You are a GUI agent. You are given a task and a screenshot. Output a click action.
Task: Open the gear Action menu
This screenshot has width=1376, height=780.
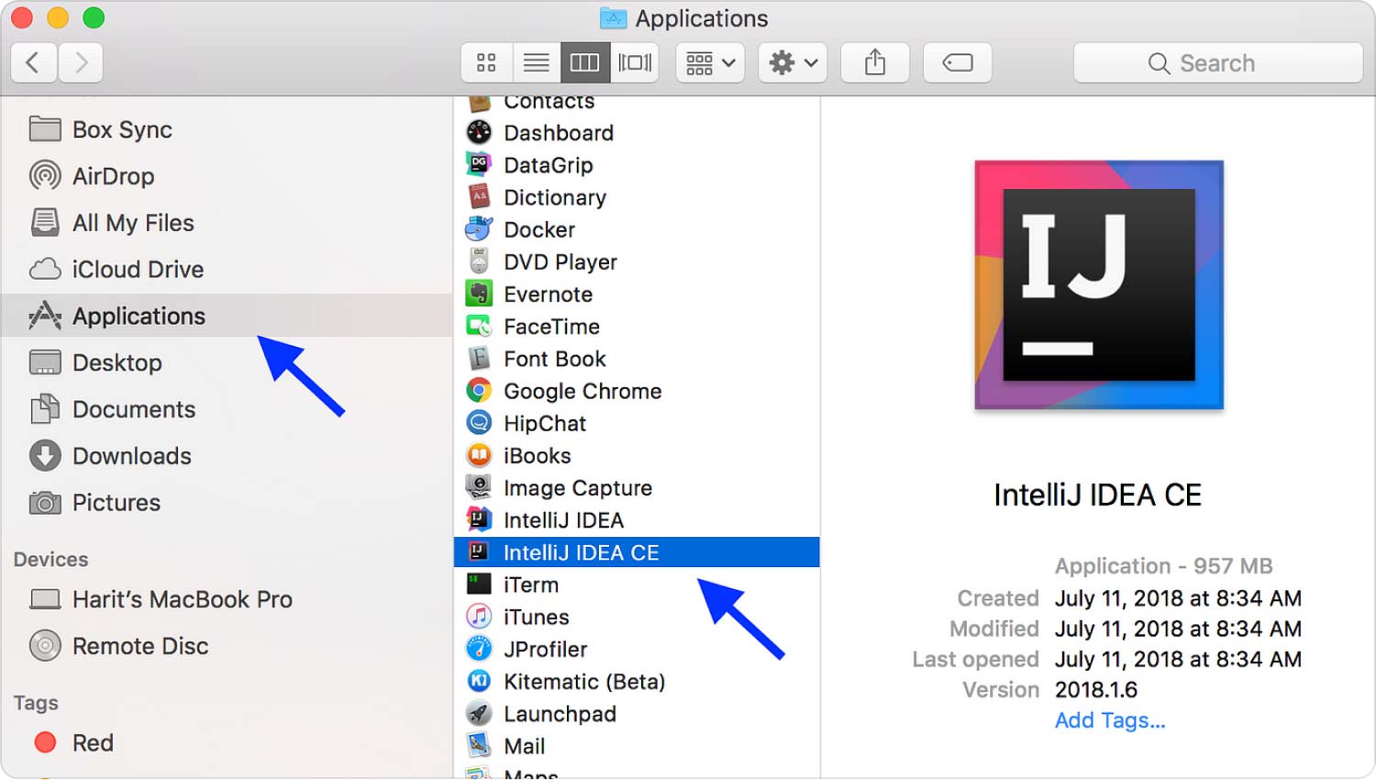click(x=793, y=63)
